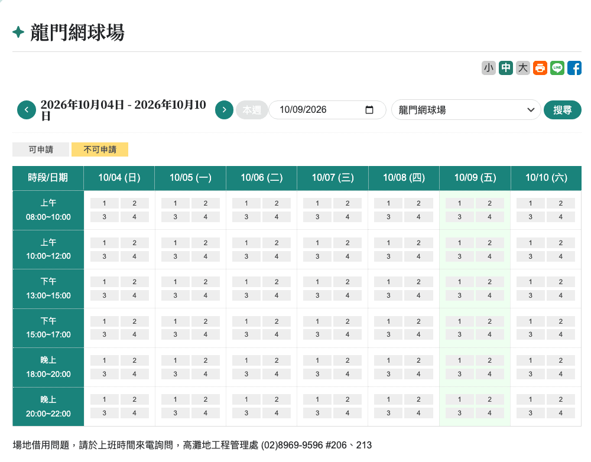Click the phone number (02)8969-9596 text

point(292,445)
